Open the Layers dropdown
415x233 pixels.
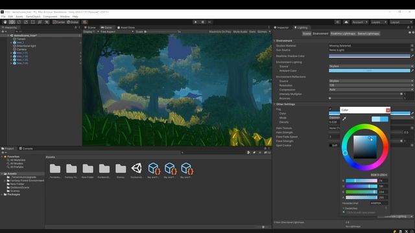pyautogui.click(x=379, y=22)
